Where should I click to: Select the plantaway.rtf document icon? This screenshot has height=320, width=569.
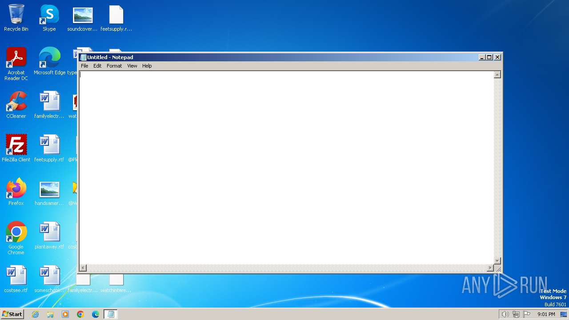[49, 236]
